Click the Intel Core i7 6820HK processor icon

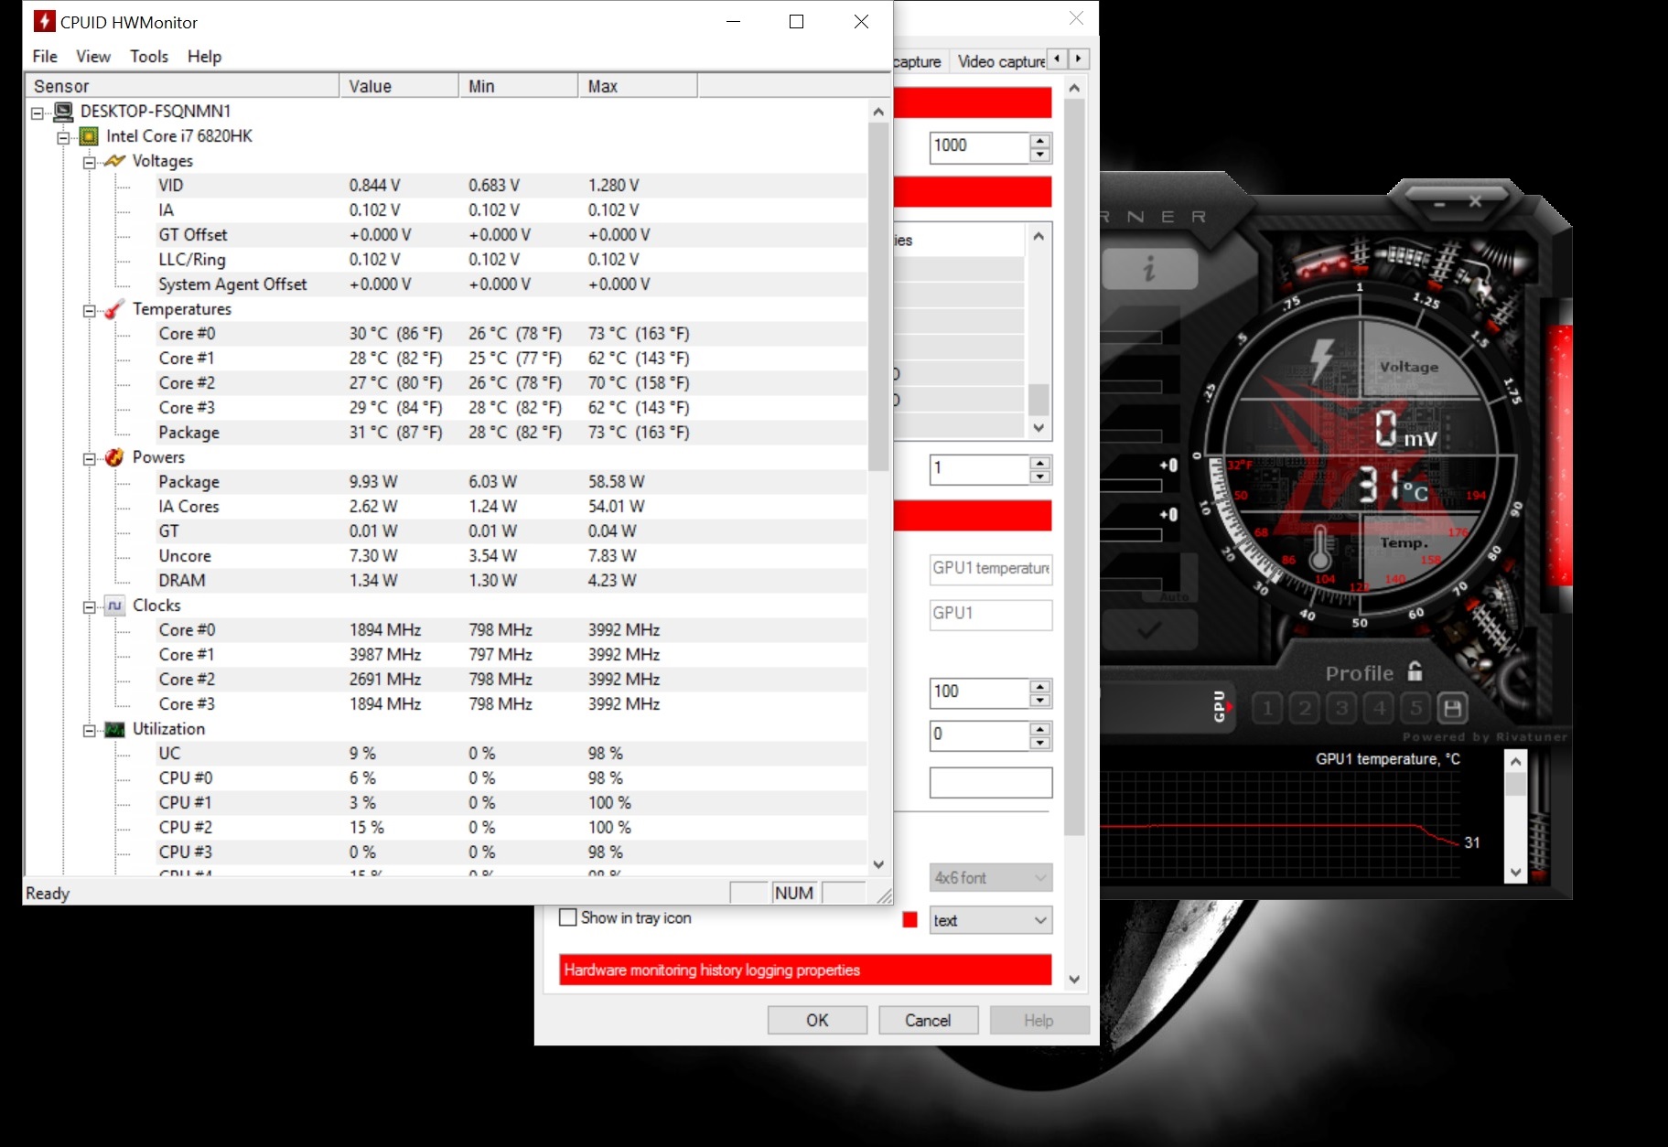pos(89,136)
